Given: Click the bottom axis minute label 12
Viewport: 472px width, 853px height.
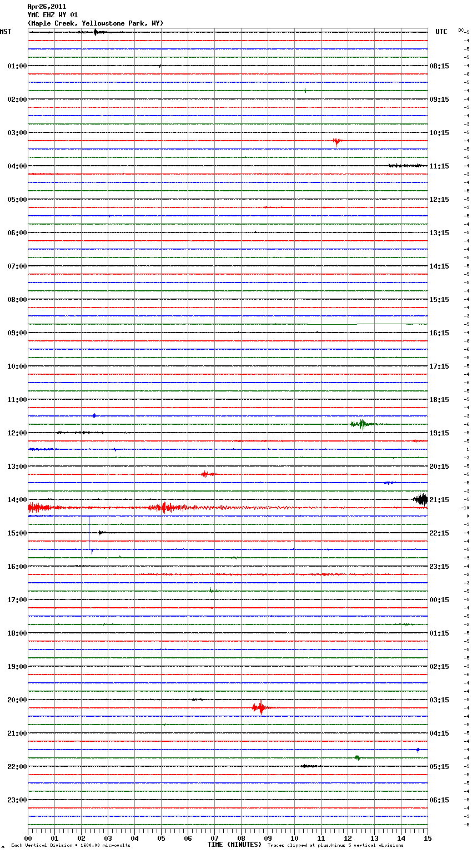Looking at the screenshot, I should click(348, 838).
